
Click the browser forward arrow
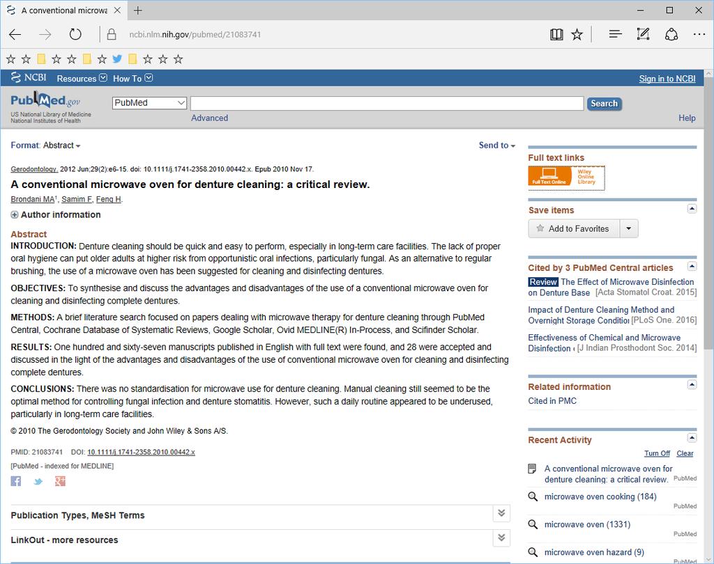click(x=45, y=35)
